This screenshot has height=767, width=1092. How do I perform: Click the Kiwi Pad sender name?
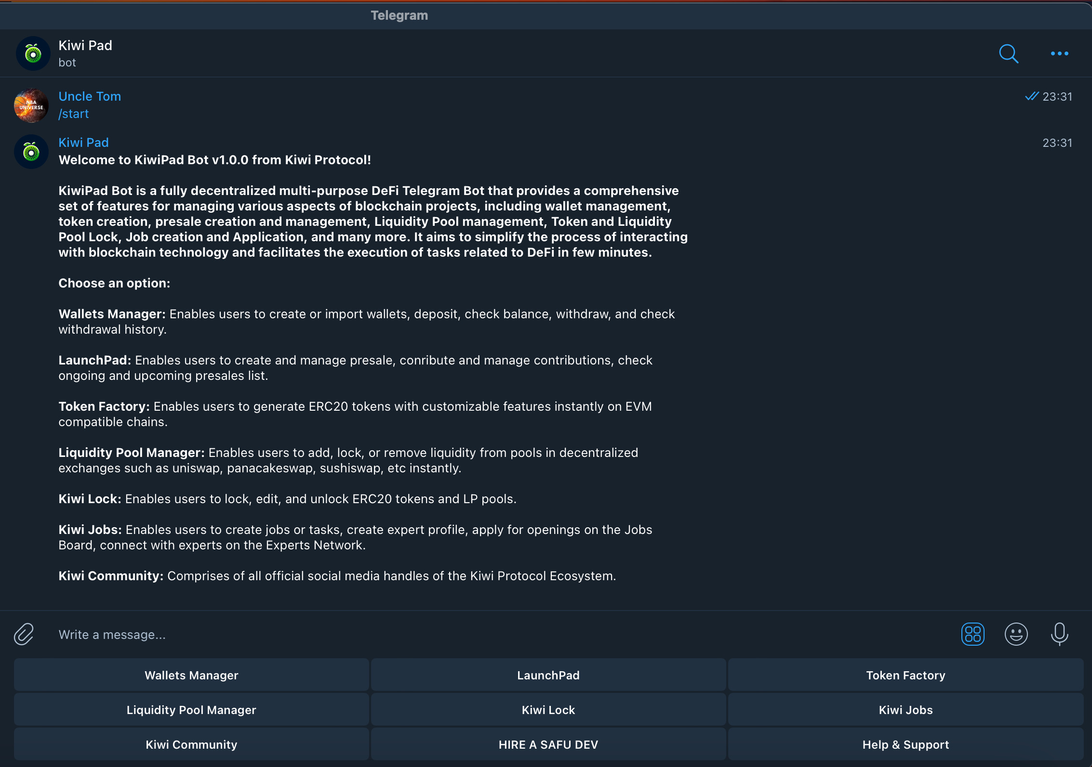click(x=83, y=143)
